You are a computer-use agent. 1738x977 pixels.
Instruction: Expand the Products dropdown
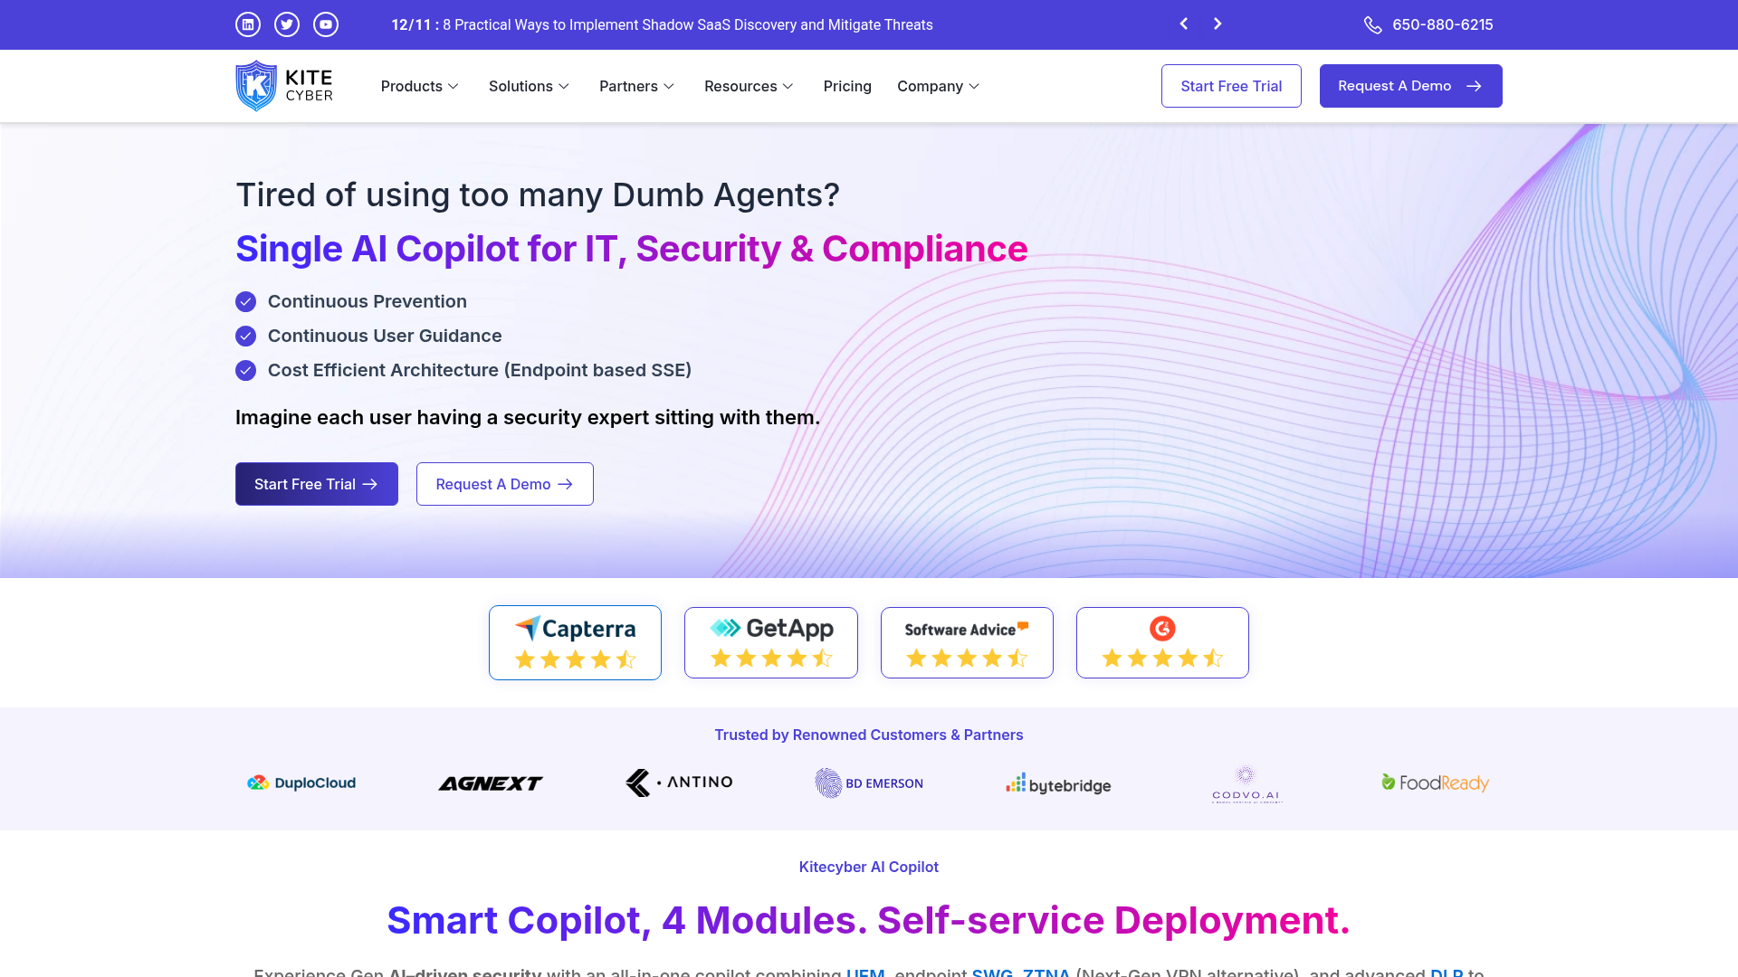pyautogui.click(x=419, y=86)
